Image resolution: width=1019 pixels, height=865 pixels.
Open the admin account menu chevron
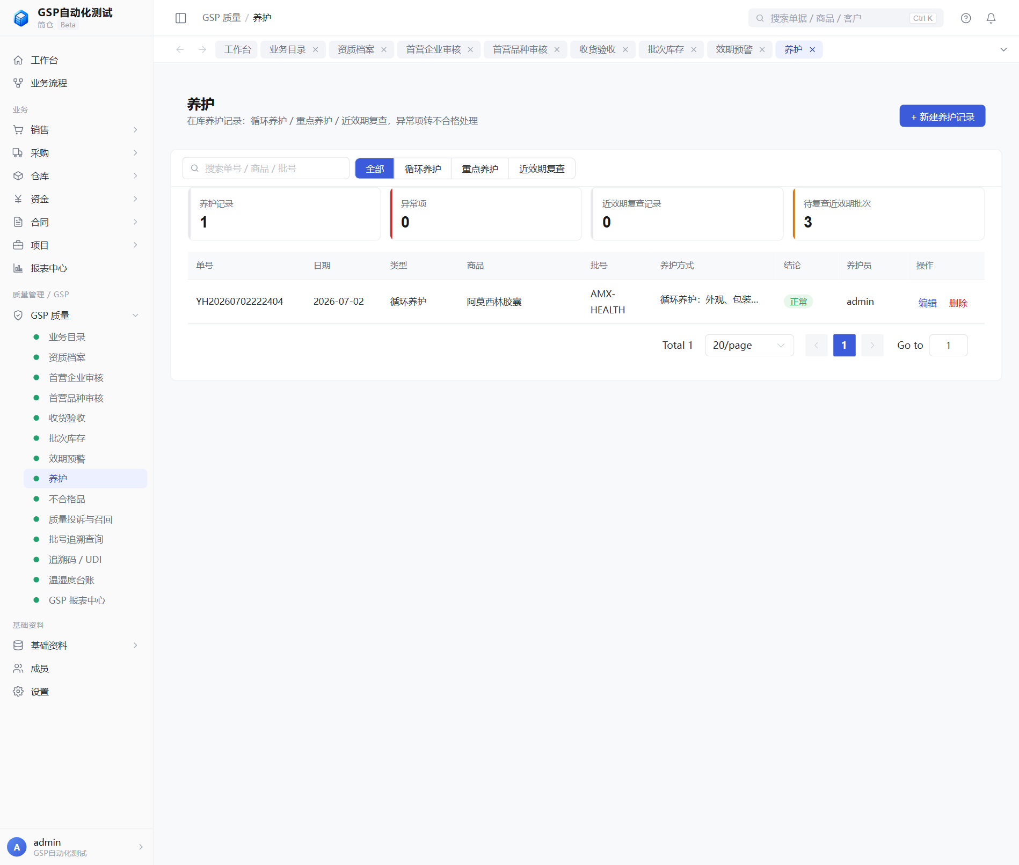[141, 847]
